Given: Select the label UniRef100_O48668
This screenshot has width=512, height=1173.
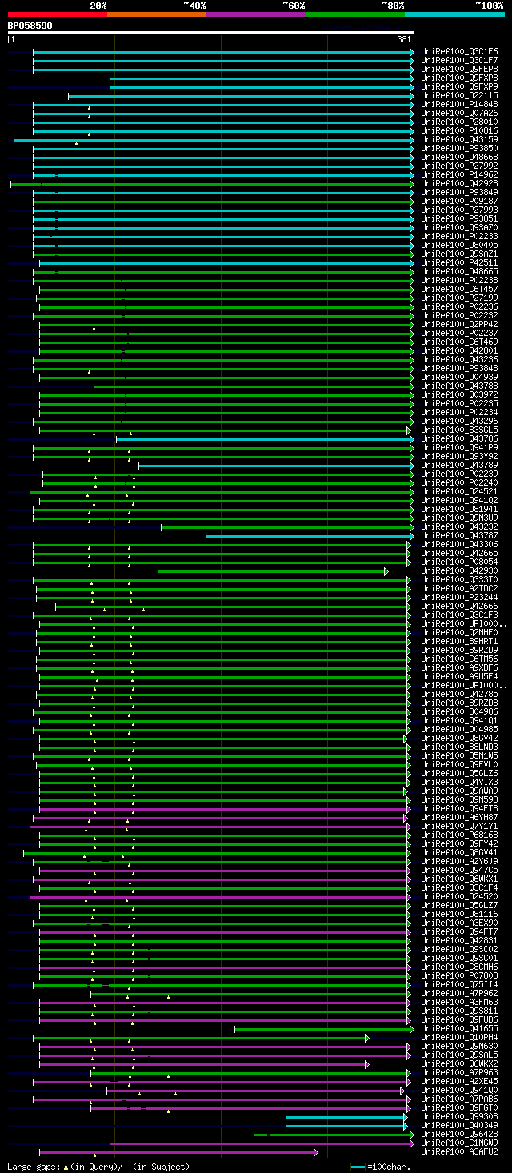Looking at the screenshot, I should [x=459, y=158].
